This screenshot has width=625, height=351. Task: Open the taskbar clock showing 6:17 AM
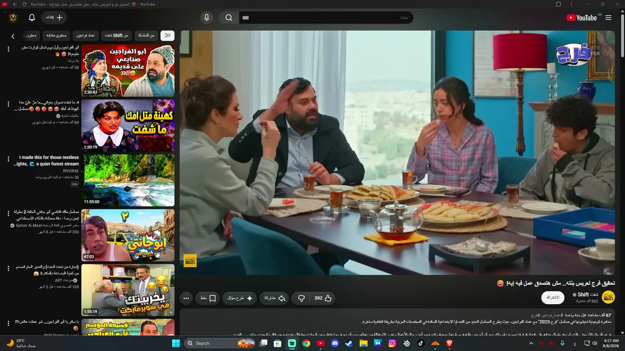(611, 343)
